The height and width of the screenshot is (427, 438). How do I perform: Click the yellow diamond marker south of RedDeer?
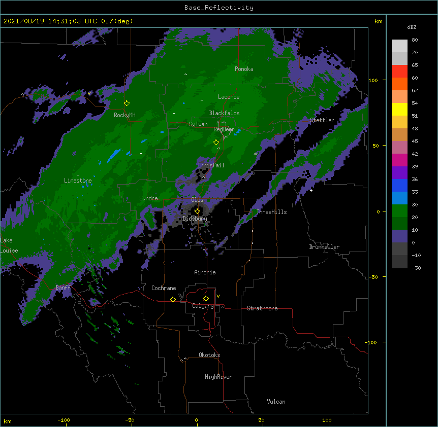[x=216, y=143]
